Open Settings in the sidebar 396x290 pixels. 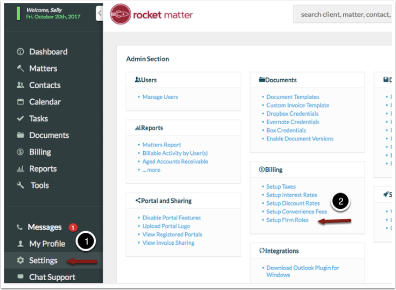(43, 260)
